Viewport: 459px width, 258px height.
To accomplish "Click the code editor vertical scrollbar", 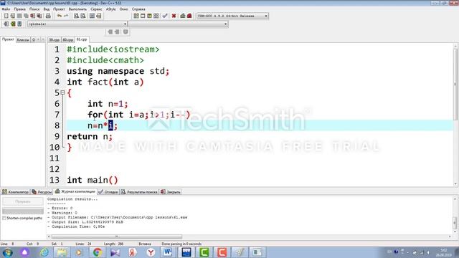I will pyautogui.click(x=455, y=85).
